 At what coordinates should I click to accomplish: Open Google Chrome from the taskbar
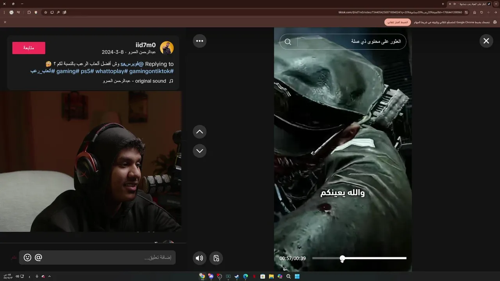point(202,276)
